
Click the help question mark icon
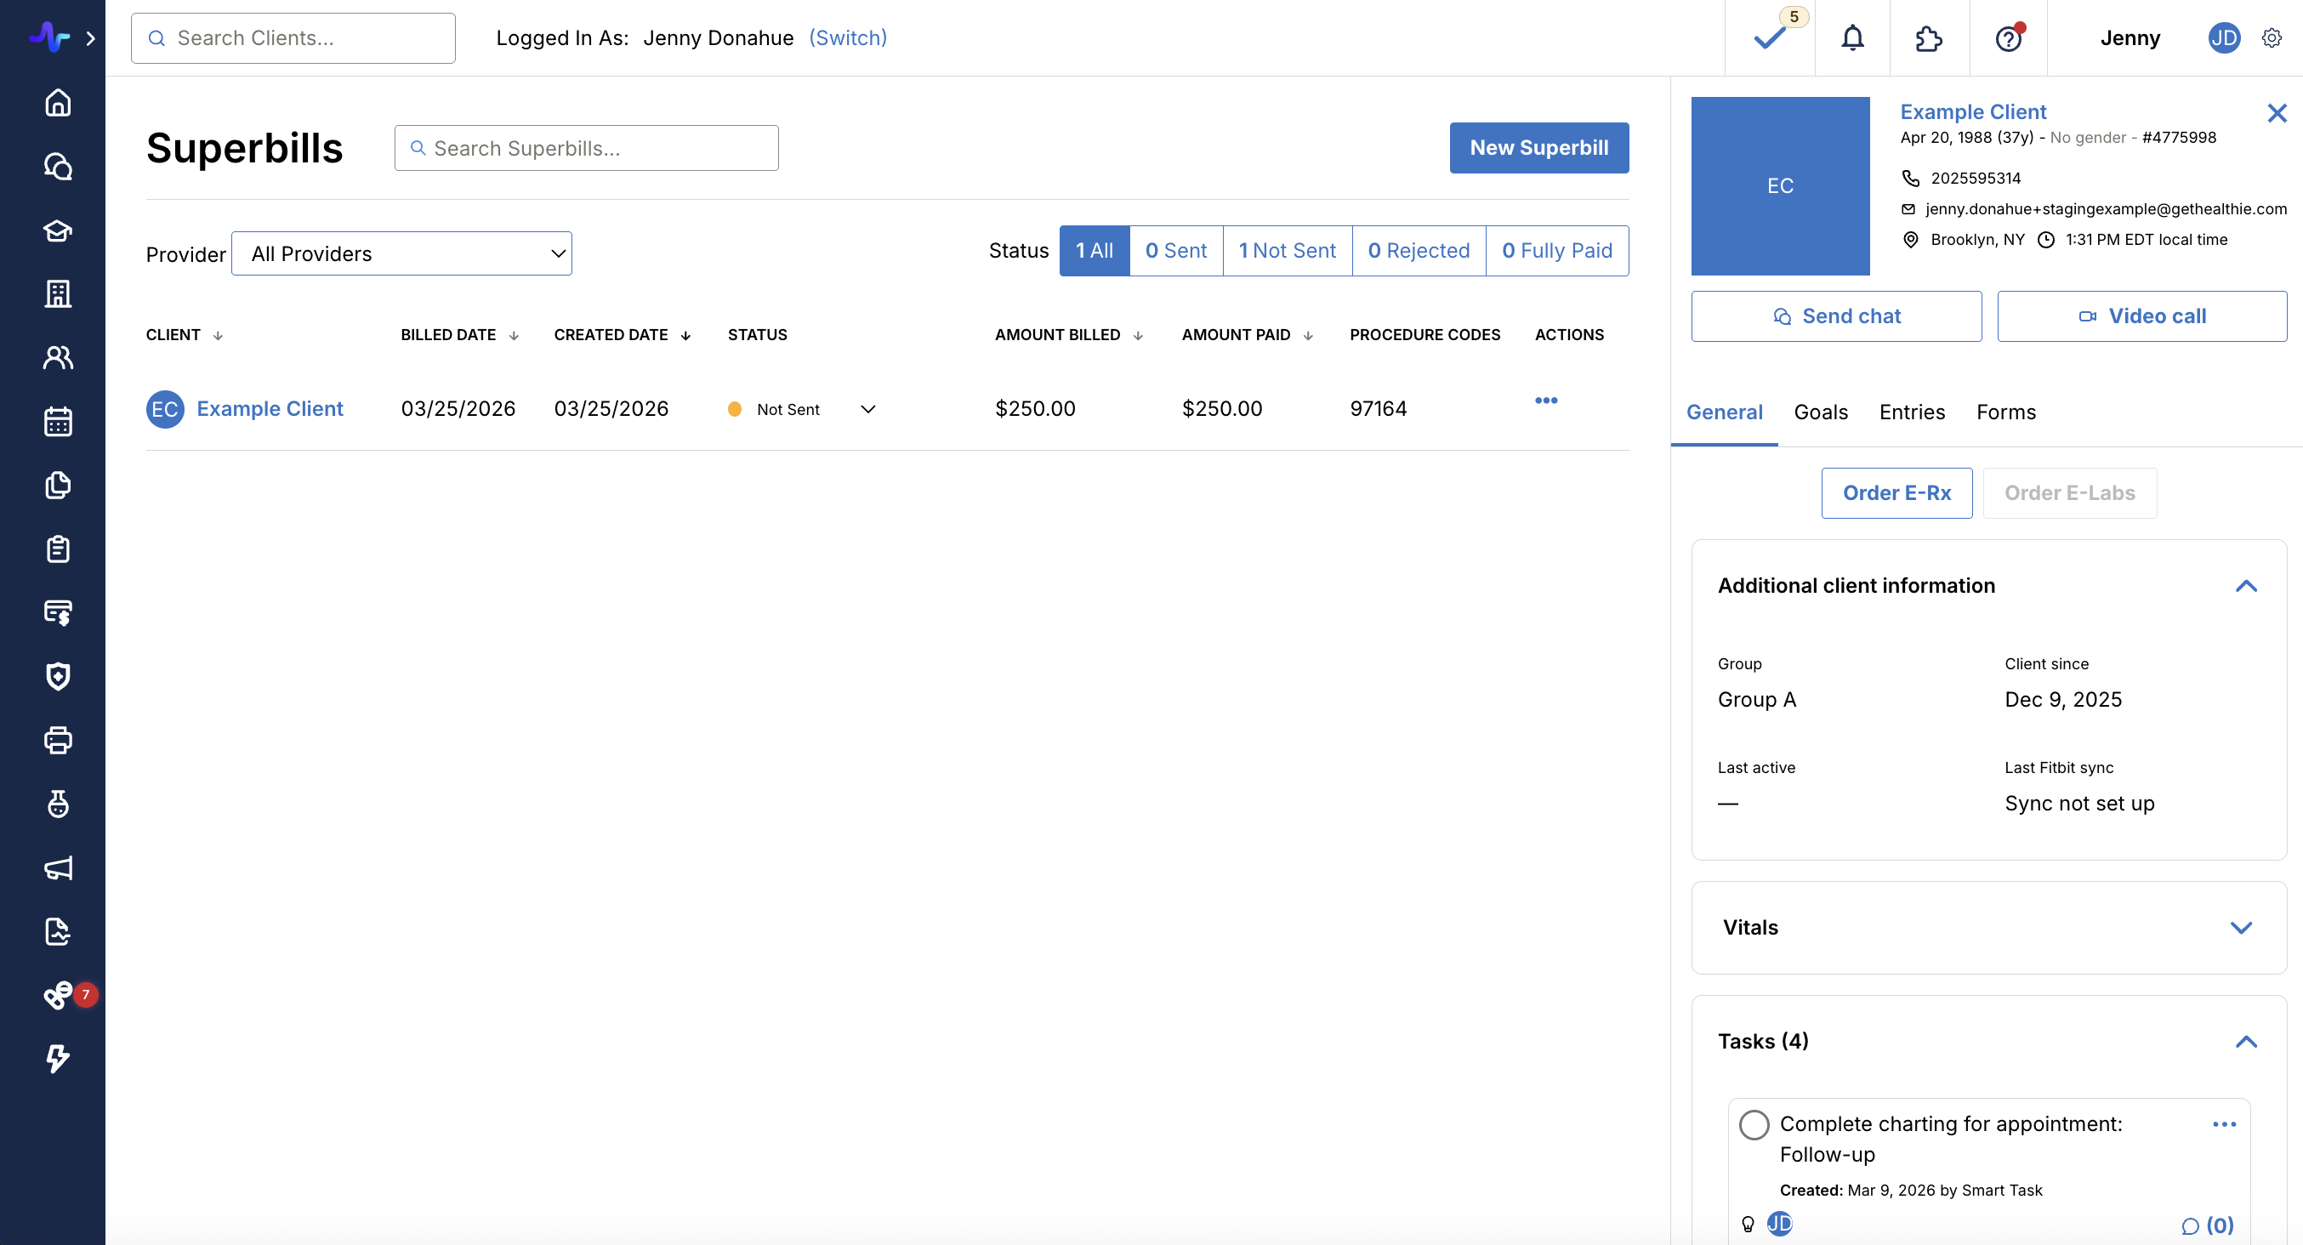tap(2008, 37)
